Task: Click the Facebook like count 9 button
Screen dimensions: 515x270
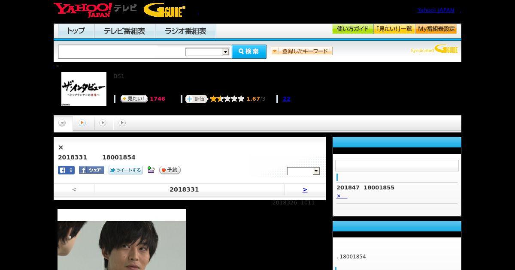Action: [x=67, y=170]
